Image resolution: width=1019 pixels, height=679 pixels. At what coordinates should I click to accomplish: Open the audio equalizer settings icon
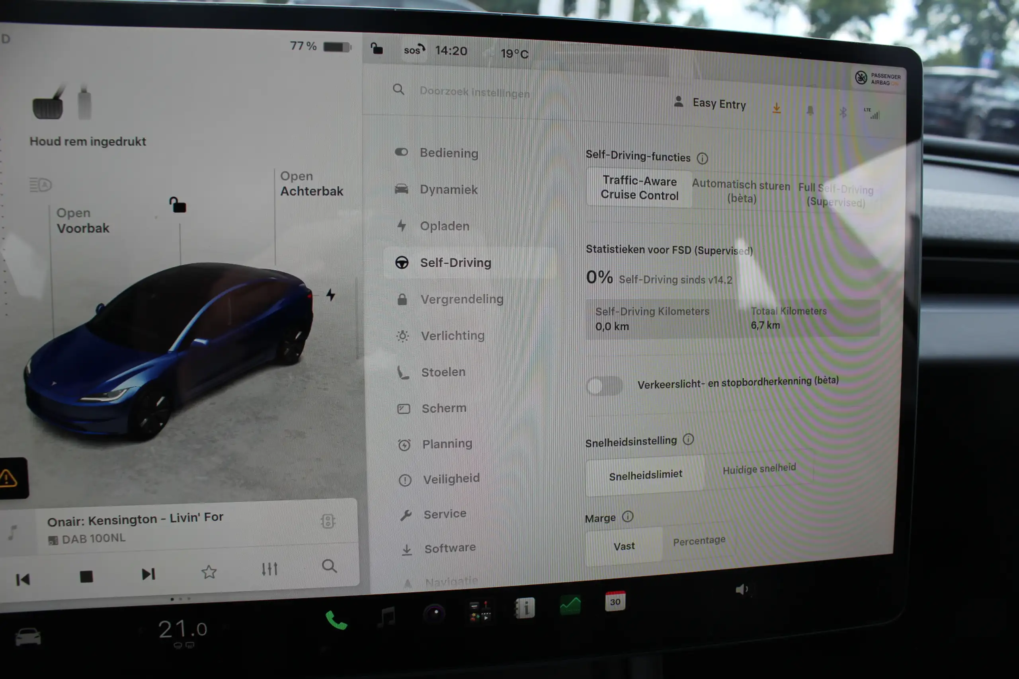pos(269,569)
